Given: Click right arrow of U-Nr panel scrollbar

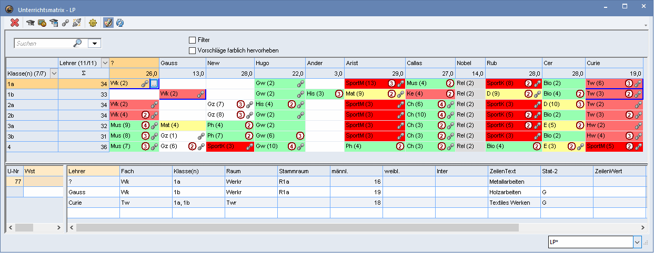Looking at the screenshot, I should tap(59, 227).
